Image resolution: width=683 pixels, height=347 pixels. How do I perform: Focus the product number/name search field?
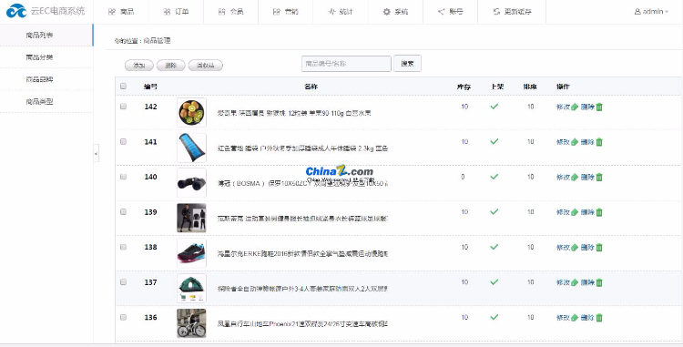[346, 64]
